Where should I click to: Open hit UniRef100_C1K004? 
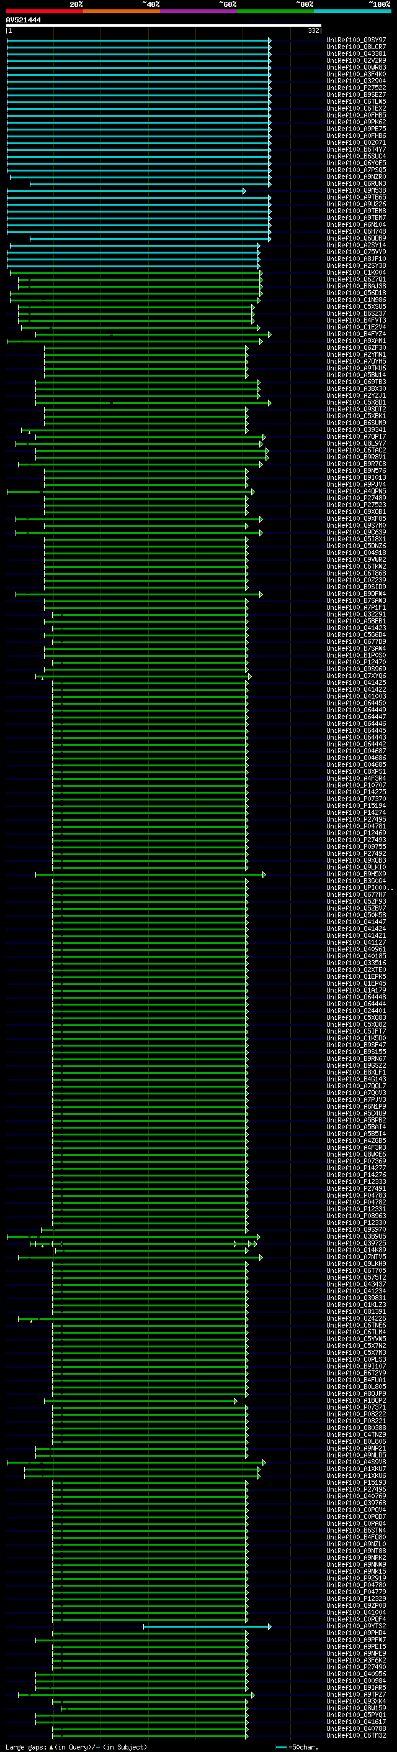tap(355, 273)
